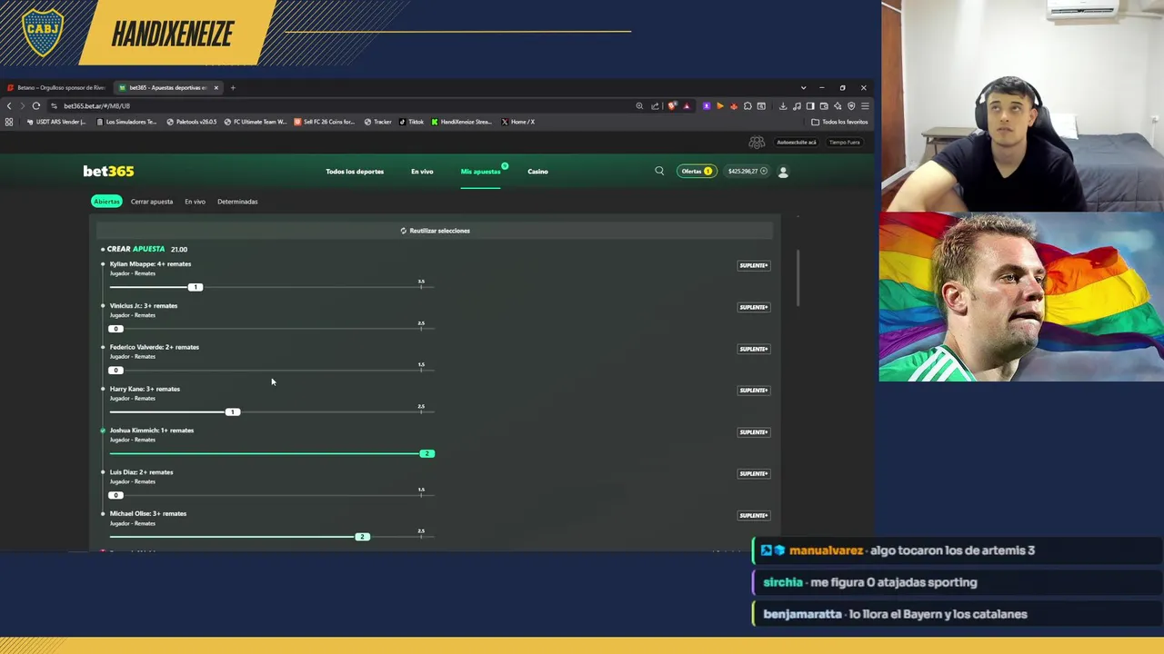
Task: Click the browser address bar URL
Action: [x=97, y=106]
